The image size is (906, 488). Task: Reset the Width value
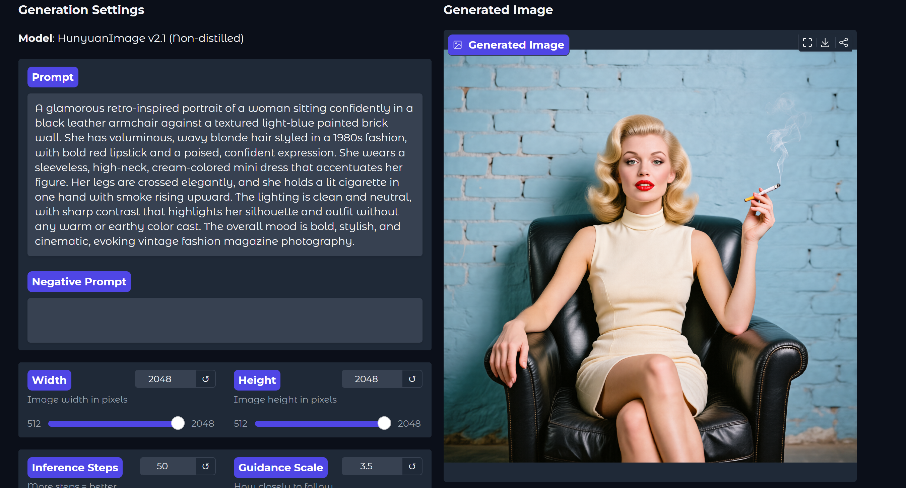point(205,379)
